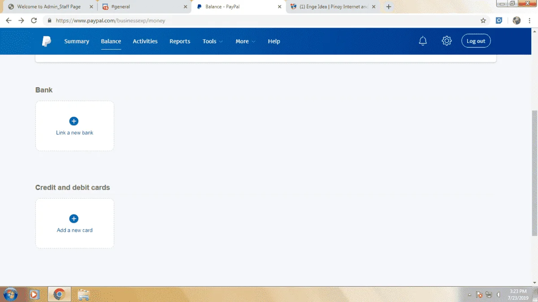Open the notifications bell icon
The image size is (538, 302).
423,41
